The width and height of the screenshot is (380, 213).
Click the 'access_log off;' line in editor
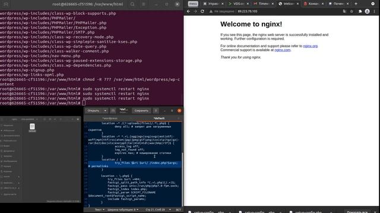tap(127, 146)
